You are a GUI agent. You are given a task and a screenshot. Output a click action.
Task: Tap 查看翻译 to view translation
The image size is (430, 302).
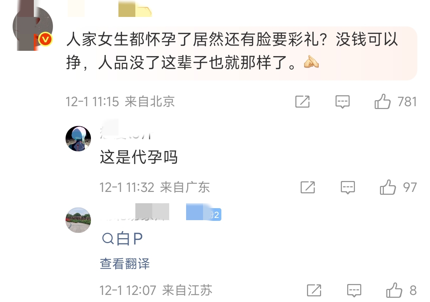pos(125,264)
